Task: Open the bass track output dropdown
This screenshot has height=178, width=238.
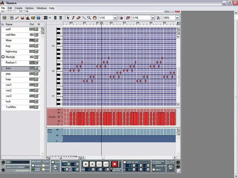Action: click(x=36, y=68)
